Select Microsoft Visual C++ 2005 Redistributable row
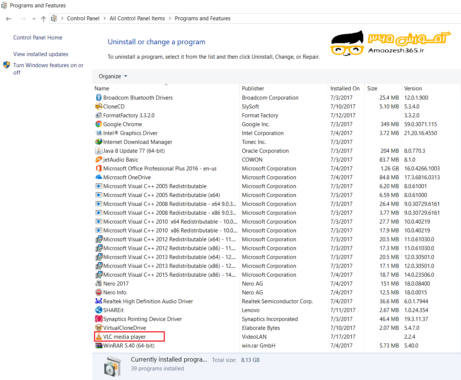The height and width of the screenshot is (380, 461). [277, 186]
